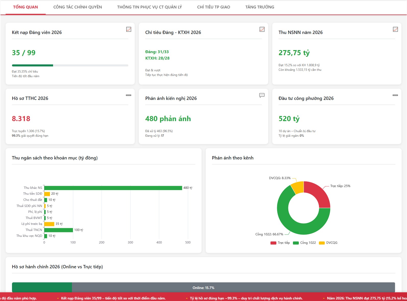This screenshot has width=407, height=301.
Task: Toggle DVCQG legend swatch in donut chart
Action: coord(322,243)
